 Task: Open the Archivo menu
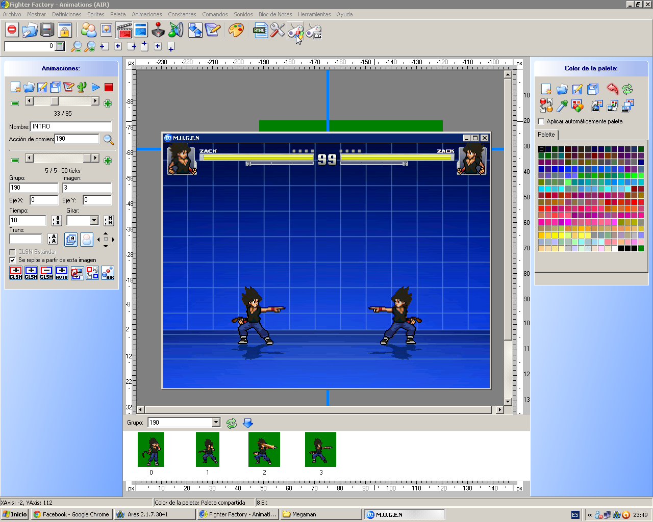click(12, 14)
